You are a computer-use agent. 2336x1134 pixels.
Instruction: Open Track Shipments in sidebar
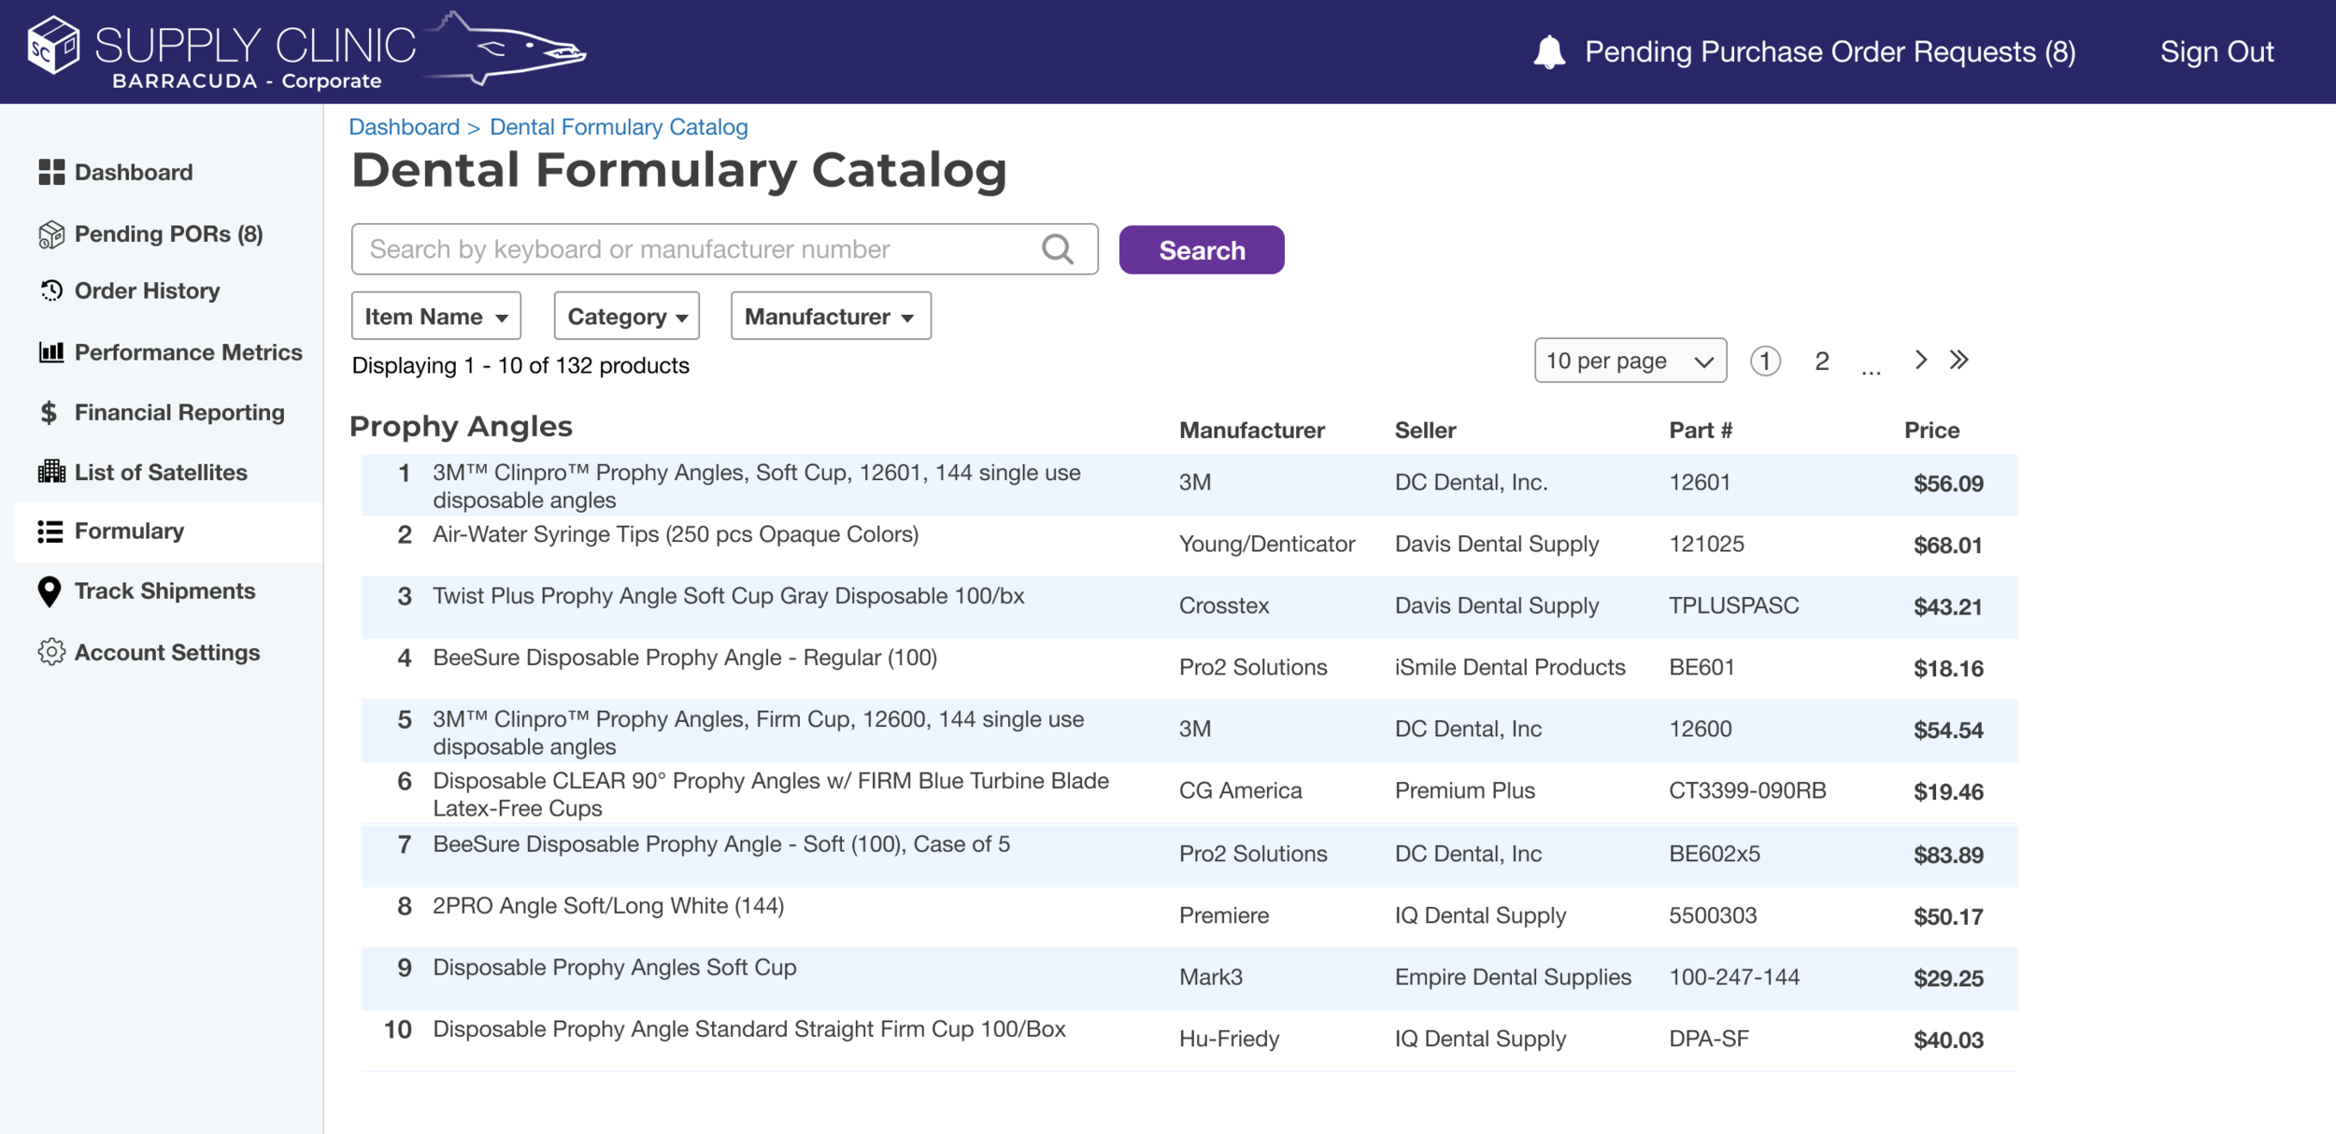pyautogui.click(x=164, y=591)
